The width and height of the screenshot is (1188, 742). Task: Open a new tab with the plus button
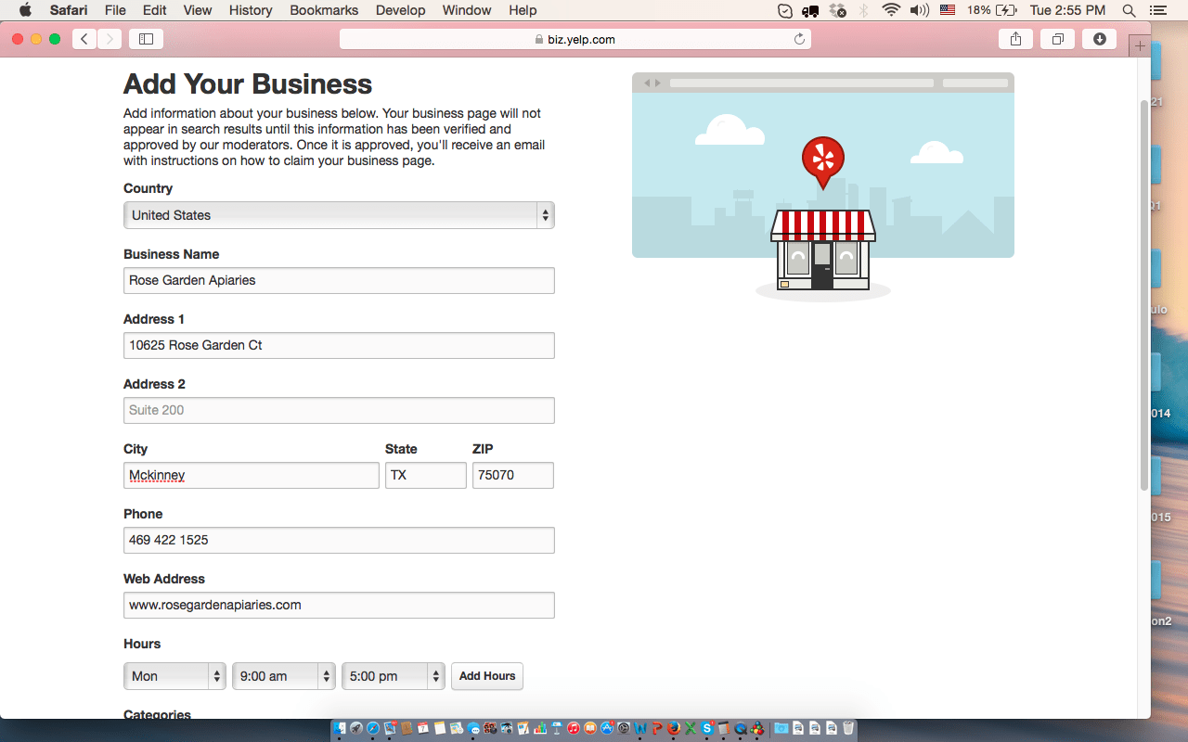click(1140, 45)
